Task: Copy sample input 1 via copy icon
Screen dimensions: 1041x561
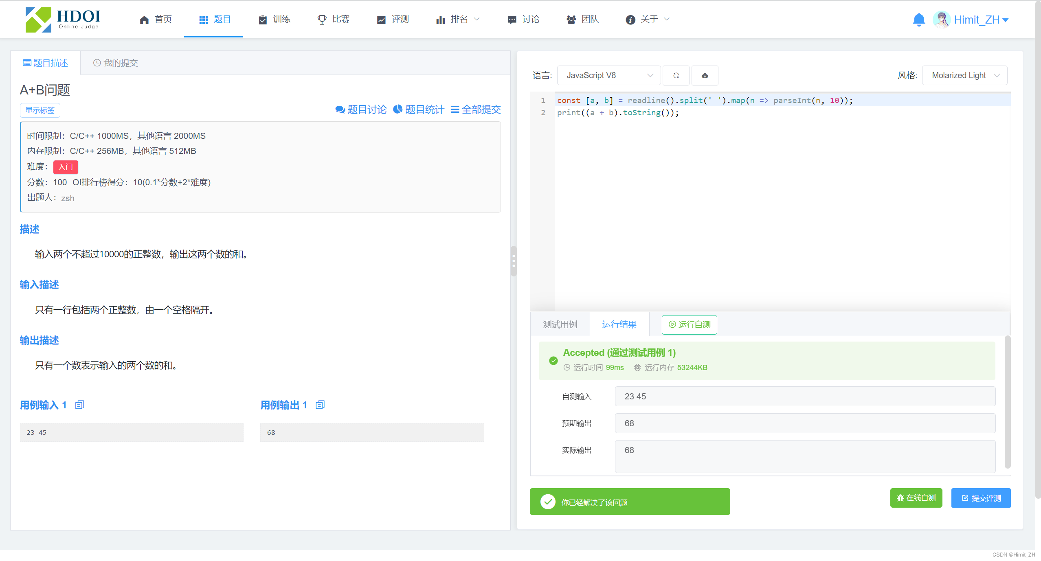Action: pyautogui.click(x=79, y=405)
